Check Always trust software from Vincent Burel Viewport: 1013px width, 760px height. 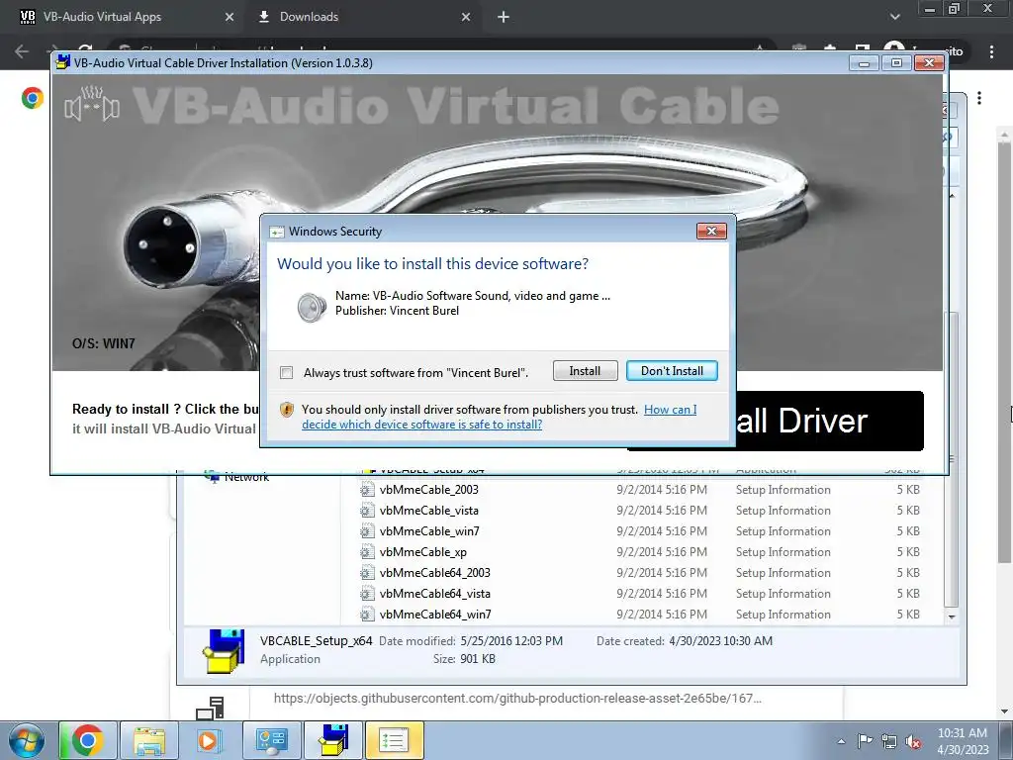(286, 373)
